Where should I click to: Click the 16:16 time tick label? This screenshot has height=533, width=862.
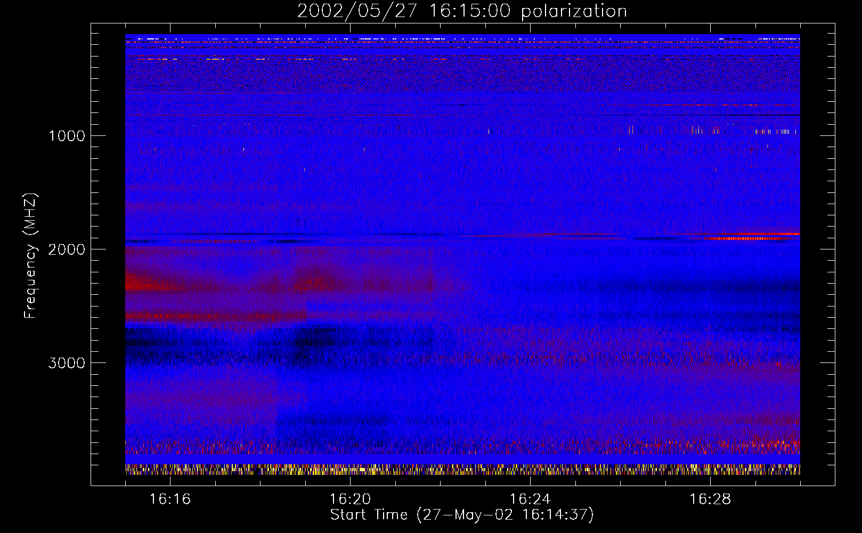(x=170, y=499)
